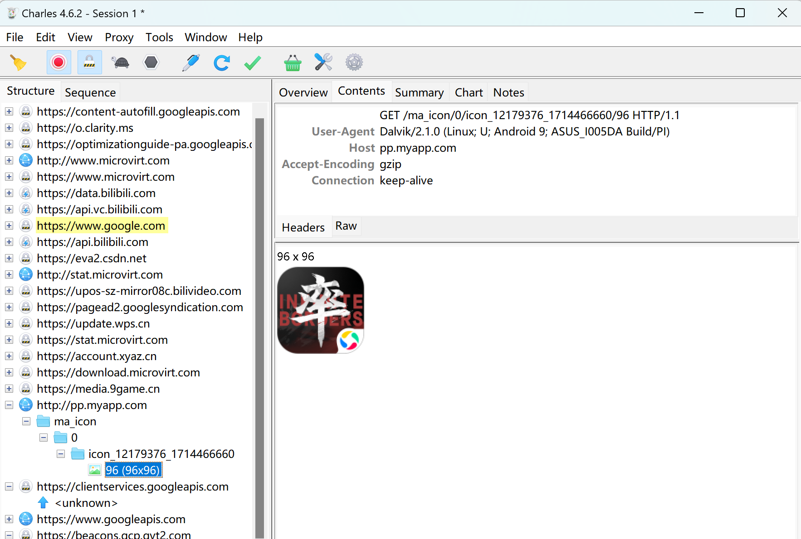
Task: Expand http://www.microvirt.com node
Action: pyautogui.click(x=9, y=160)
